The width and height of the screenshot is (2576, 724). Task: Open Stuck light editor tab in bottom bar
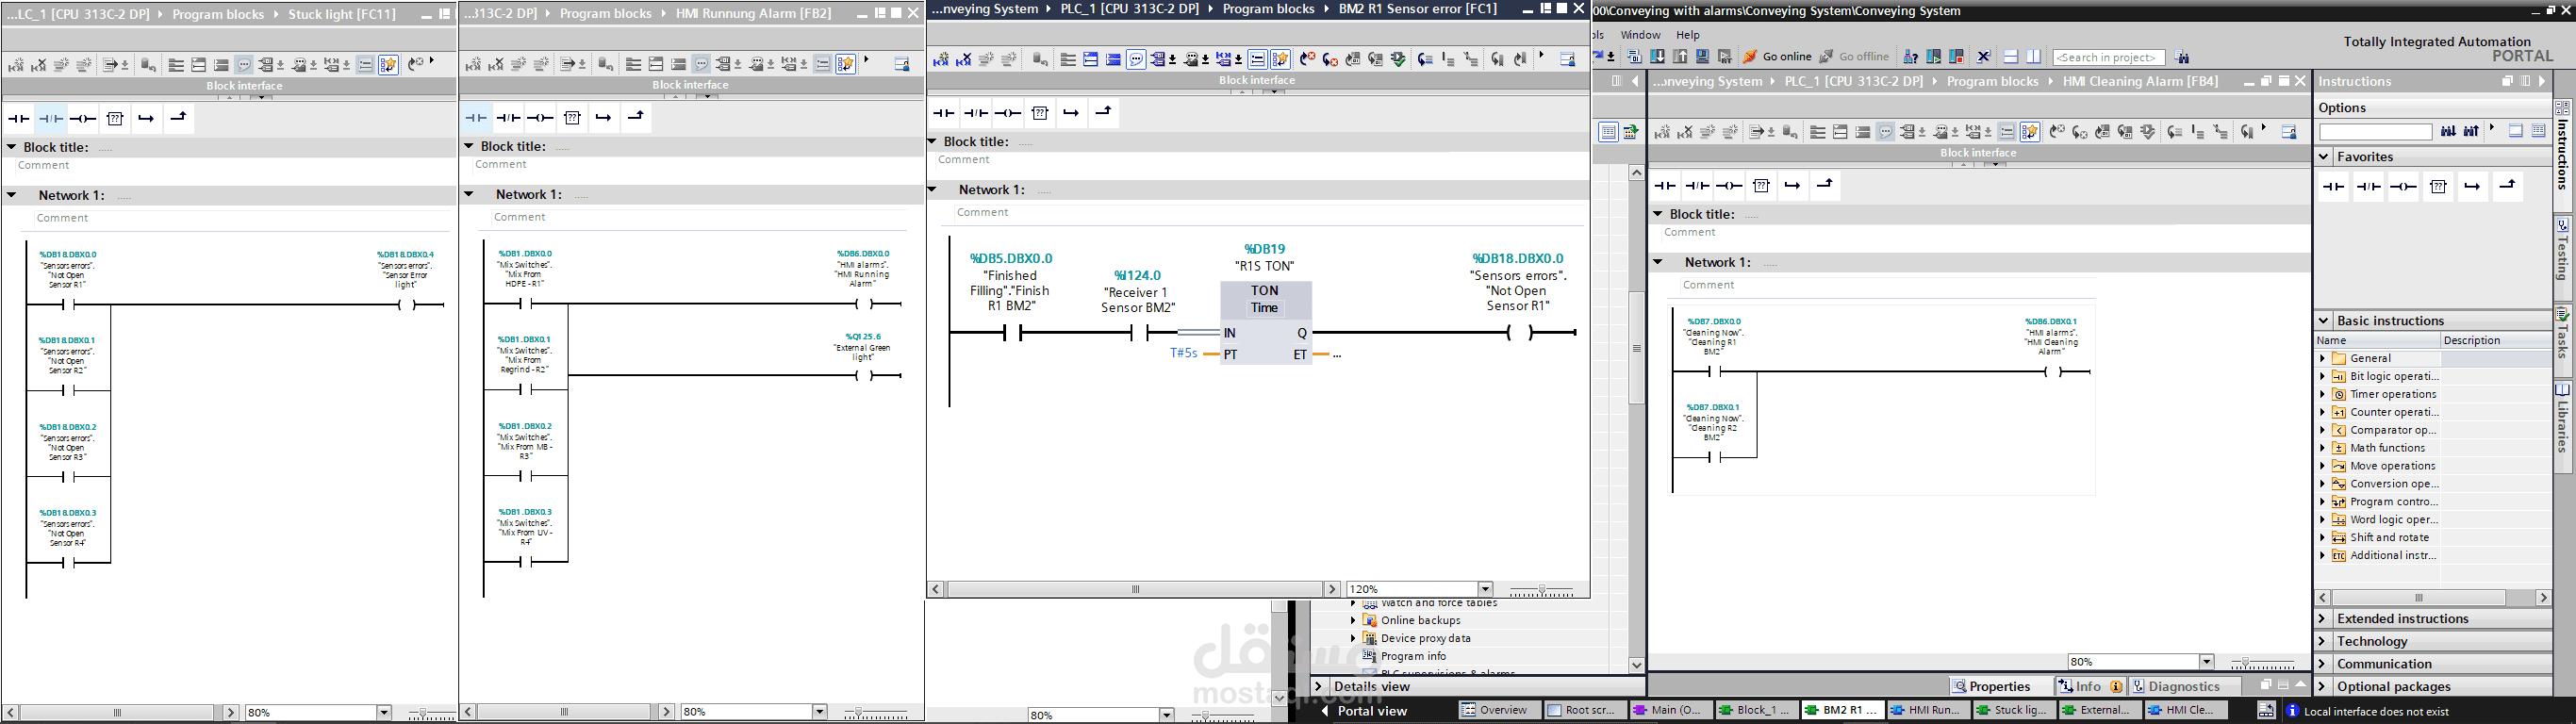tap(2014, 710)
